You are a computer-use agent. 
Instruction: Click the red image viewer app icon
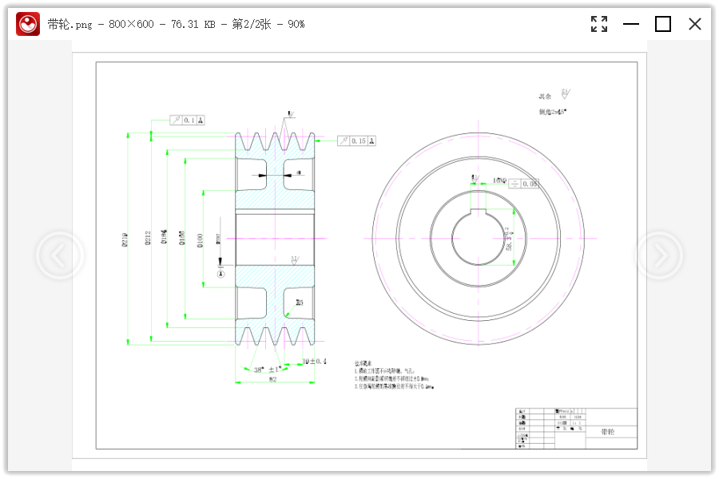tap(28, 24)
